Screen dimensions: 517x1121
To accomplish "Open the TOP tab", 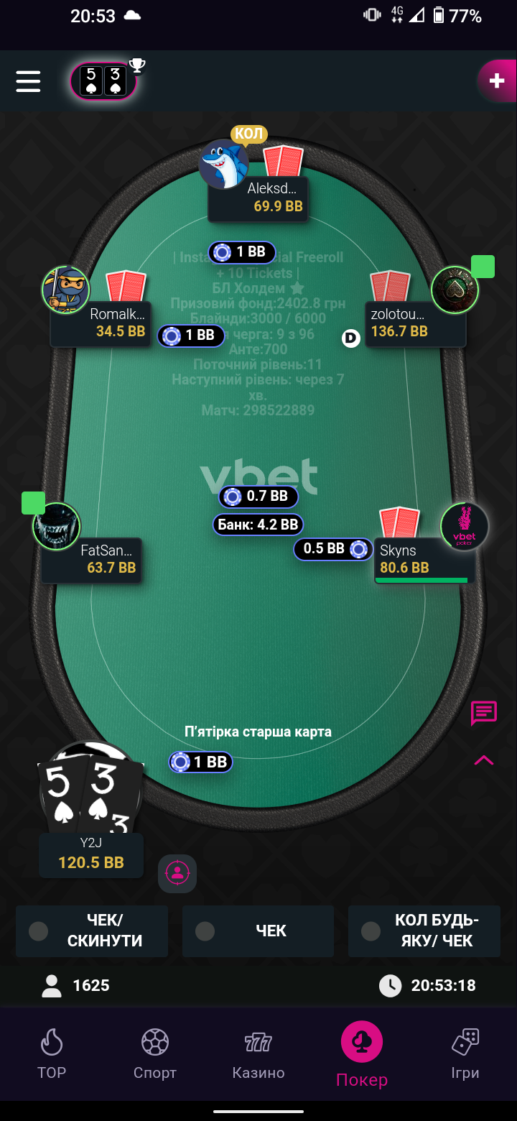I will click(52, 1053).
